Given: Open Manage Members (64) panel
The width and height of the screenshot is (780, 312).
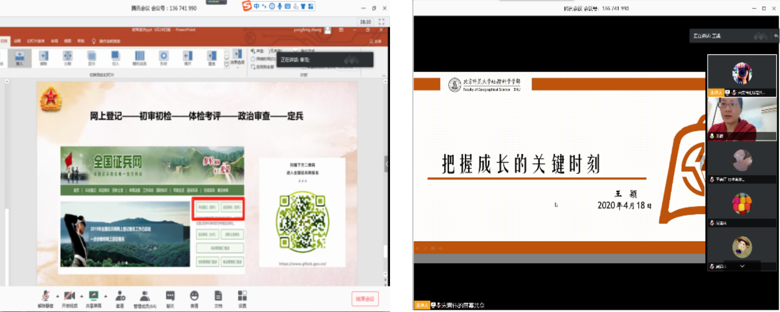Looking at the screenshot, I should 145,297.
